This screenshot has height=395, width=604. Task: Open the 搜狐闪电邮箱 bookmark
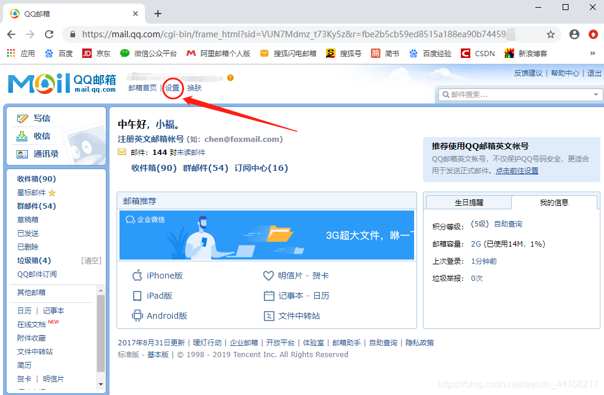[288, 53]
